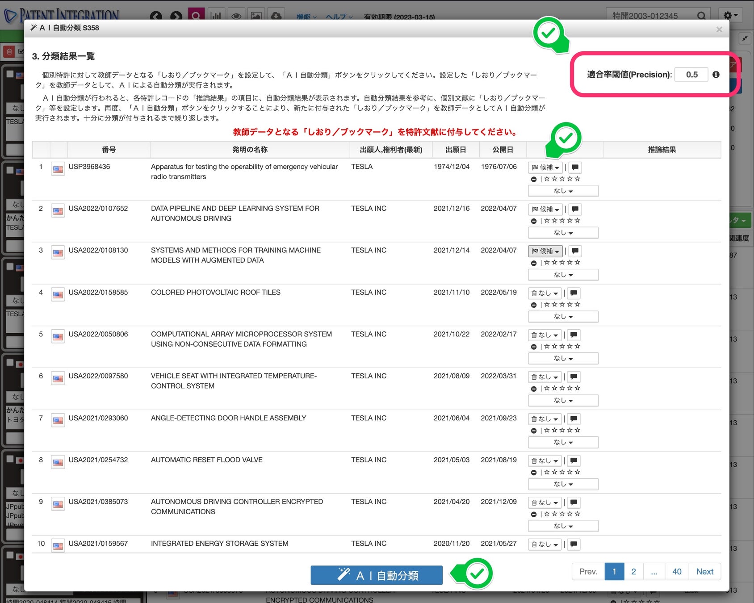The height and width of the screenshot is (603, 754).
Task: Click minus-circle icon in USA2022/0158585 row
Action: coord(534,305)
